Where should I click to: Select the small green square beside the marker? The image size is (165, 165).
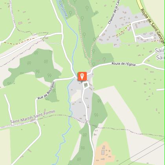86,85
